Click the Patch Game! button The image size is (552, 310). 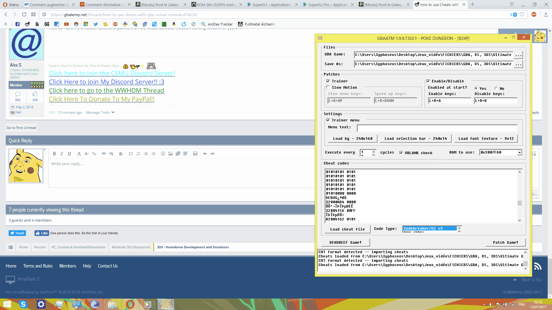click(505, 243)
